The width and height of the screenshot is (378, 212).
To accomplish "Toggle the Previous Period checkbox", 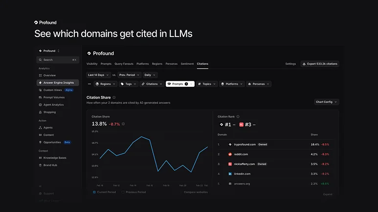I will click(x=123, y=192).
